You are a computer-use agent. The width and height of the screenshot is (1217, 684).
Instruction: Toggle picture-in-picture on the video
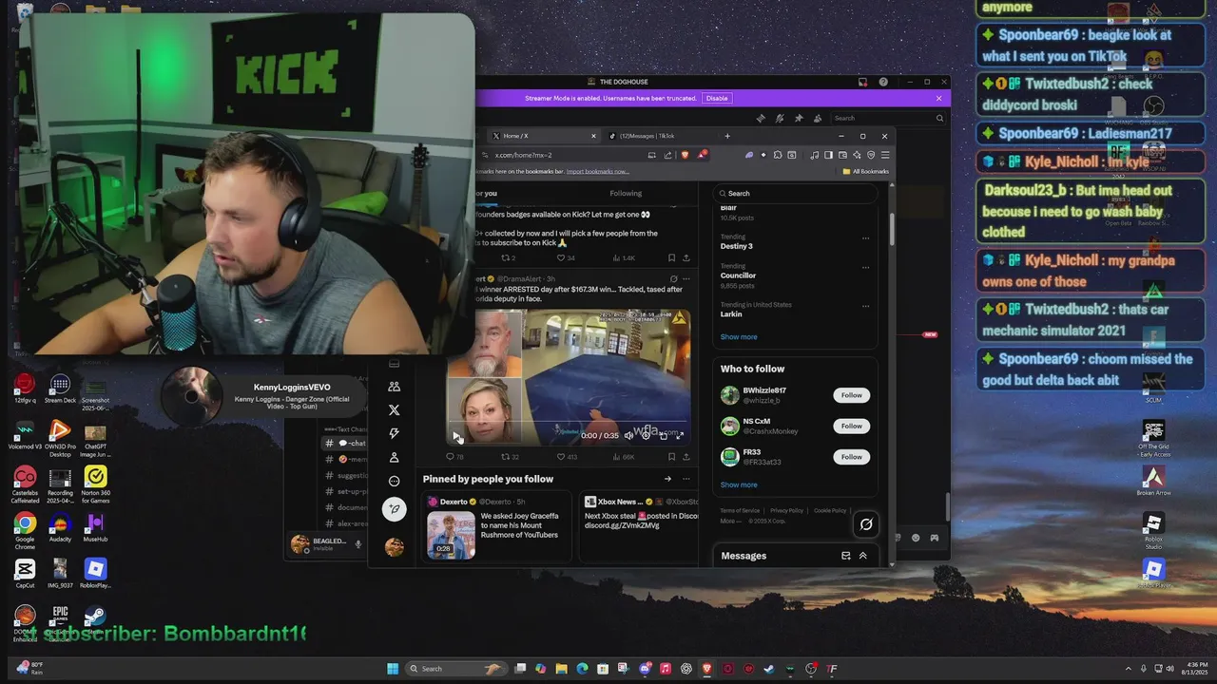[663, 435]
